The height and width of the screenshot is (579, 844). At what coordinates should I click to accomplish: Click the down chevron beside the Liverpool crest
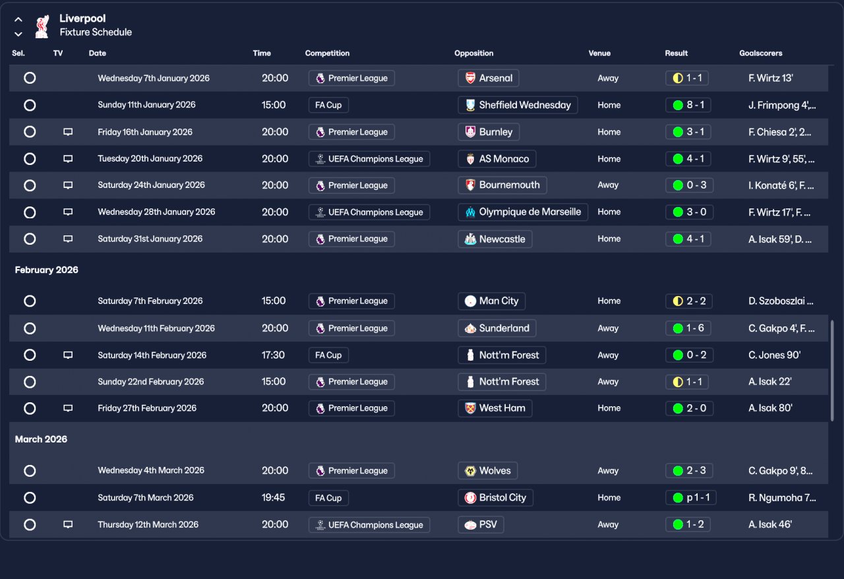pos(18,34)
